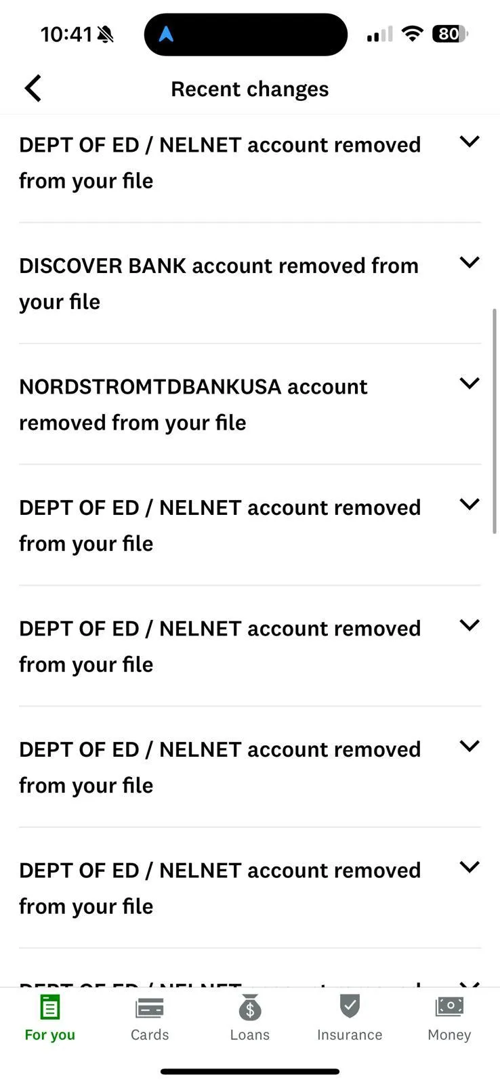Open the Cards tab icon

tap(149, 1008)
